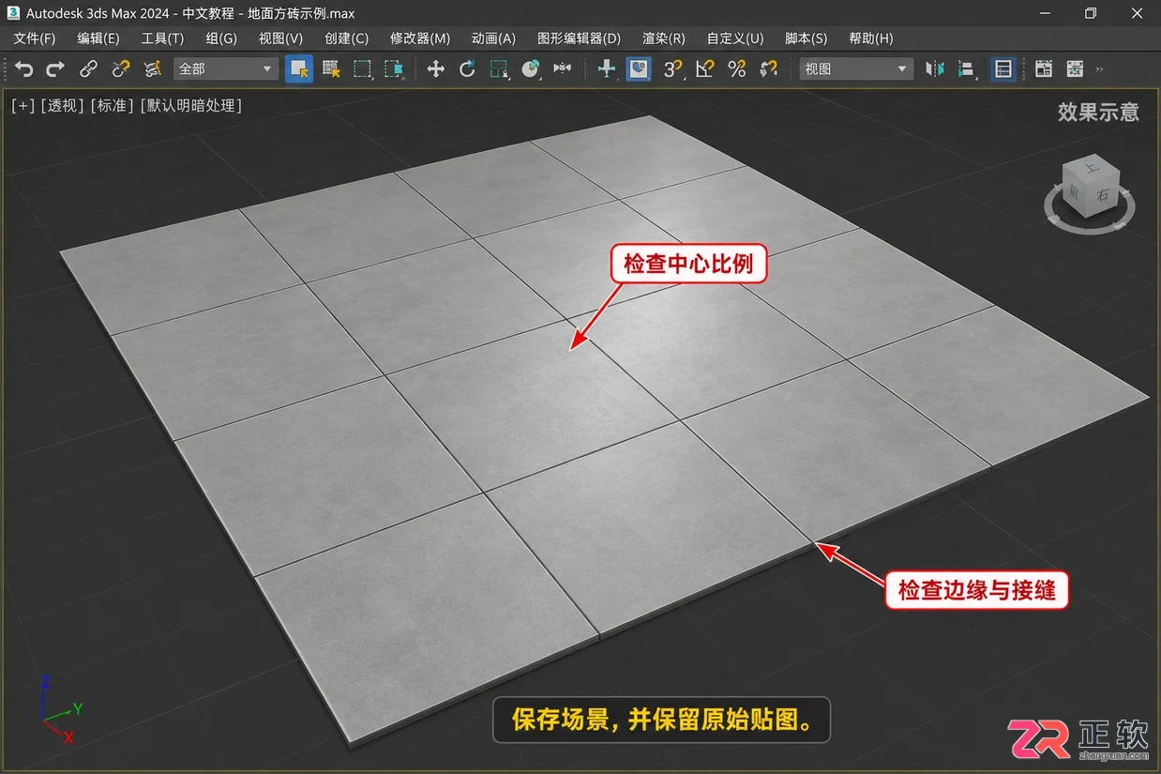Click the [透视] viewport view label
Viewport: 1161px width, 774px height.
point(62,106)
